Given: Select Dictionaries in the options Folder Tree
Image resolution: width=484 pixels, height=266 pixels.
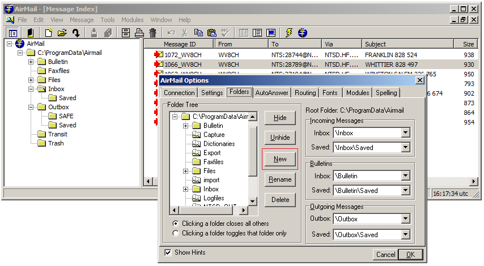Looking at the screenshot, I should (x=219, y=144).
